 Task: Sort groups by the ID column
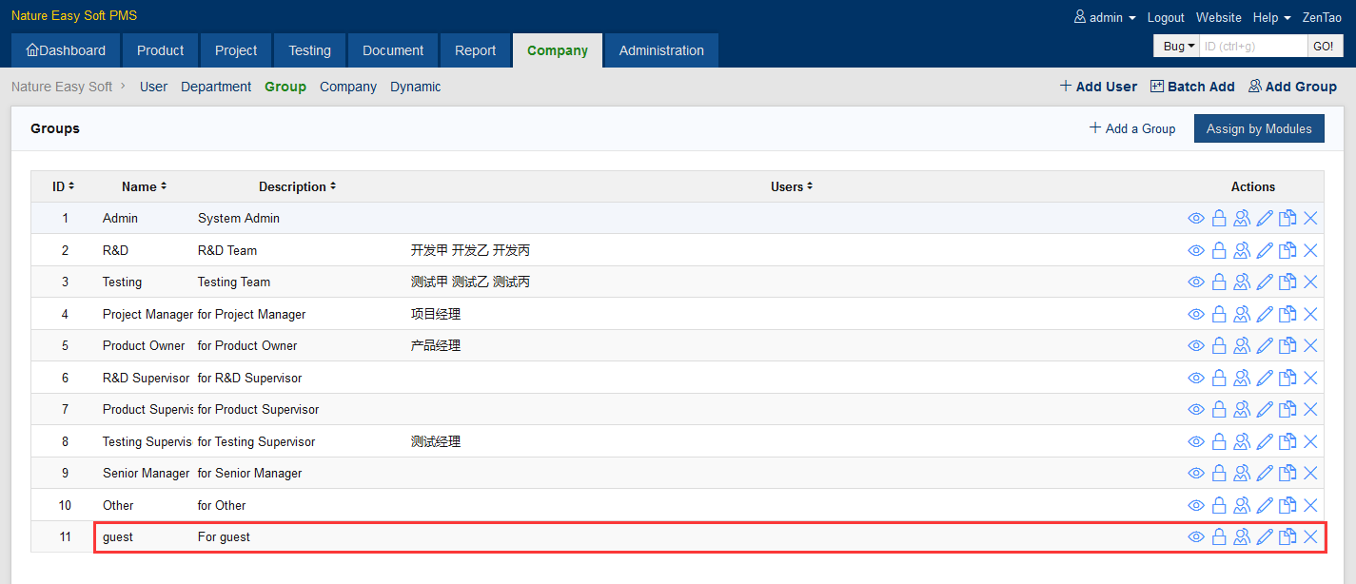click(63, 187)
